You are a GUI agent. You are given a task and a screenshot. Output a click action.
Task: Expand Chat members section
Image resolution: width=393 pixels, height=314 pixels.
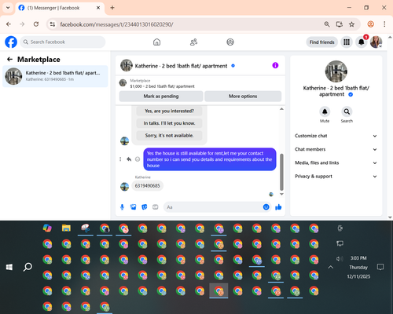click(x=336, y=149)
